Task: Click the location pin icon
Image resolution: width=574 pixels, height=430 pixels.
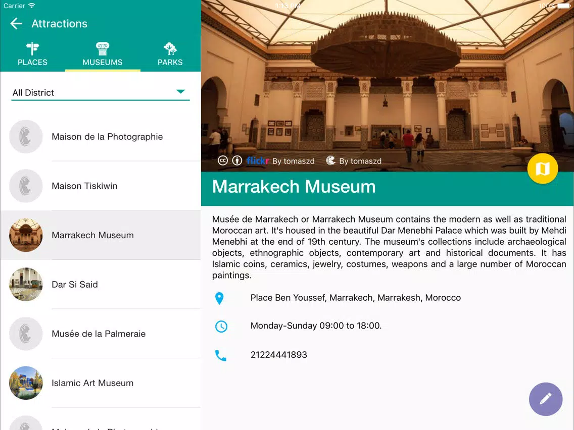Action: pos(219,298)
